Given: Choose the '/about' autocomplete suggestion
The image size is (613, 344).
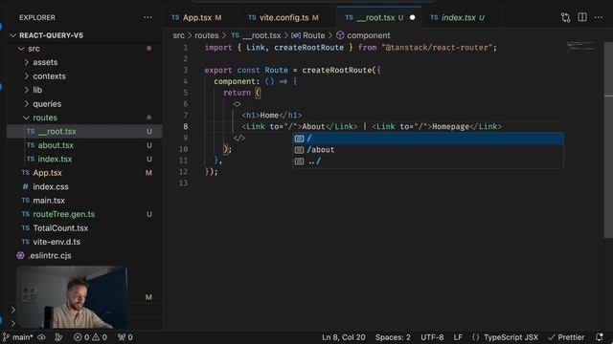Looking at the screenshot, I should [428, 150].
